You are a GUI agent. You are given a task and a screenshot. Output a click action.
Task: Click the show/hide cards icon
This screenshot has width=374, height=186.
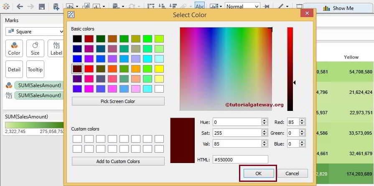pos(214,6)
